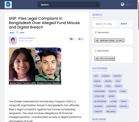The height and width of the screenshot is (122, 139).
Task: Select the FILM category tag
Action: pos(118,81)
